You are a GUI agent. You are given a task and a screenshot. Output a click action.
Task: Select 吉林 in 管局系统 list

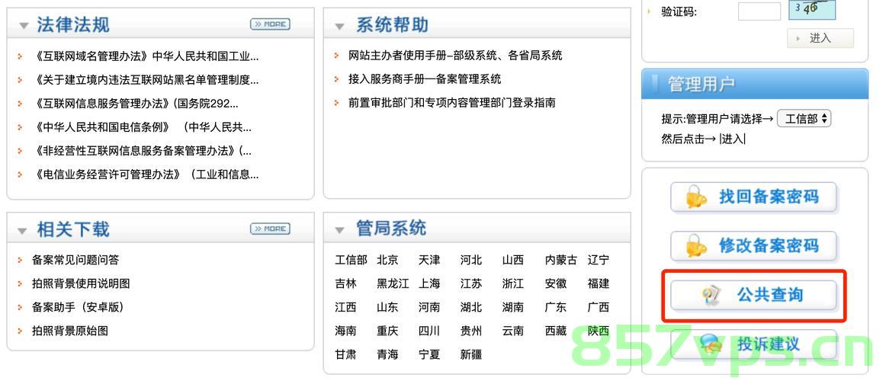pos(346,284)
